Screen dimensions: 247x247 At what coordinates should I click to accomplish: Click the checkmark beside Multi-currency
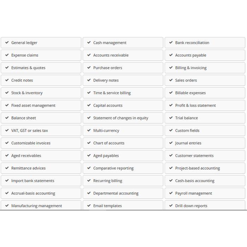click(x=89, y=130)
